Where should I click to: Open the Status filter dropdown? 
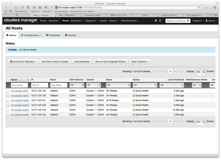tap(145, 85)
